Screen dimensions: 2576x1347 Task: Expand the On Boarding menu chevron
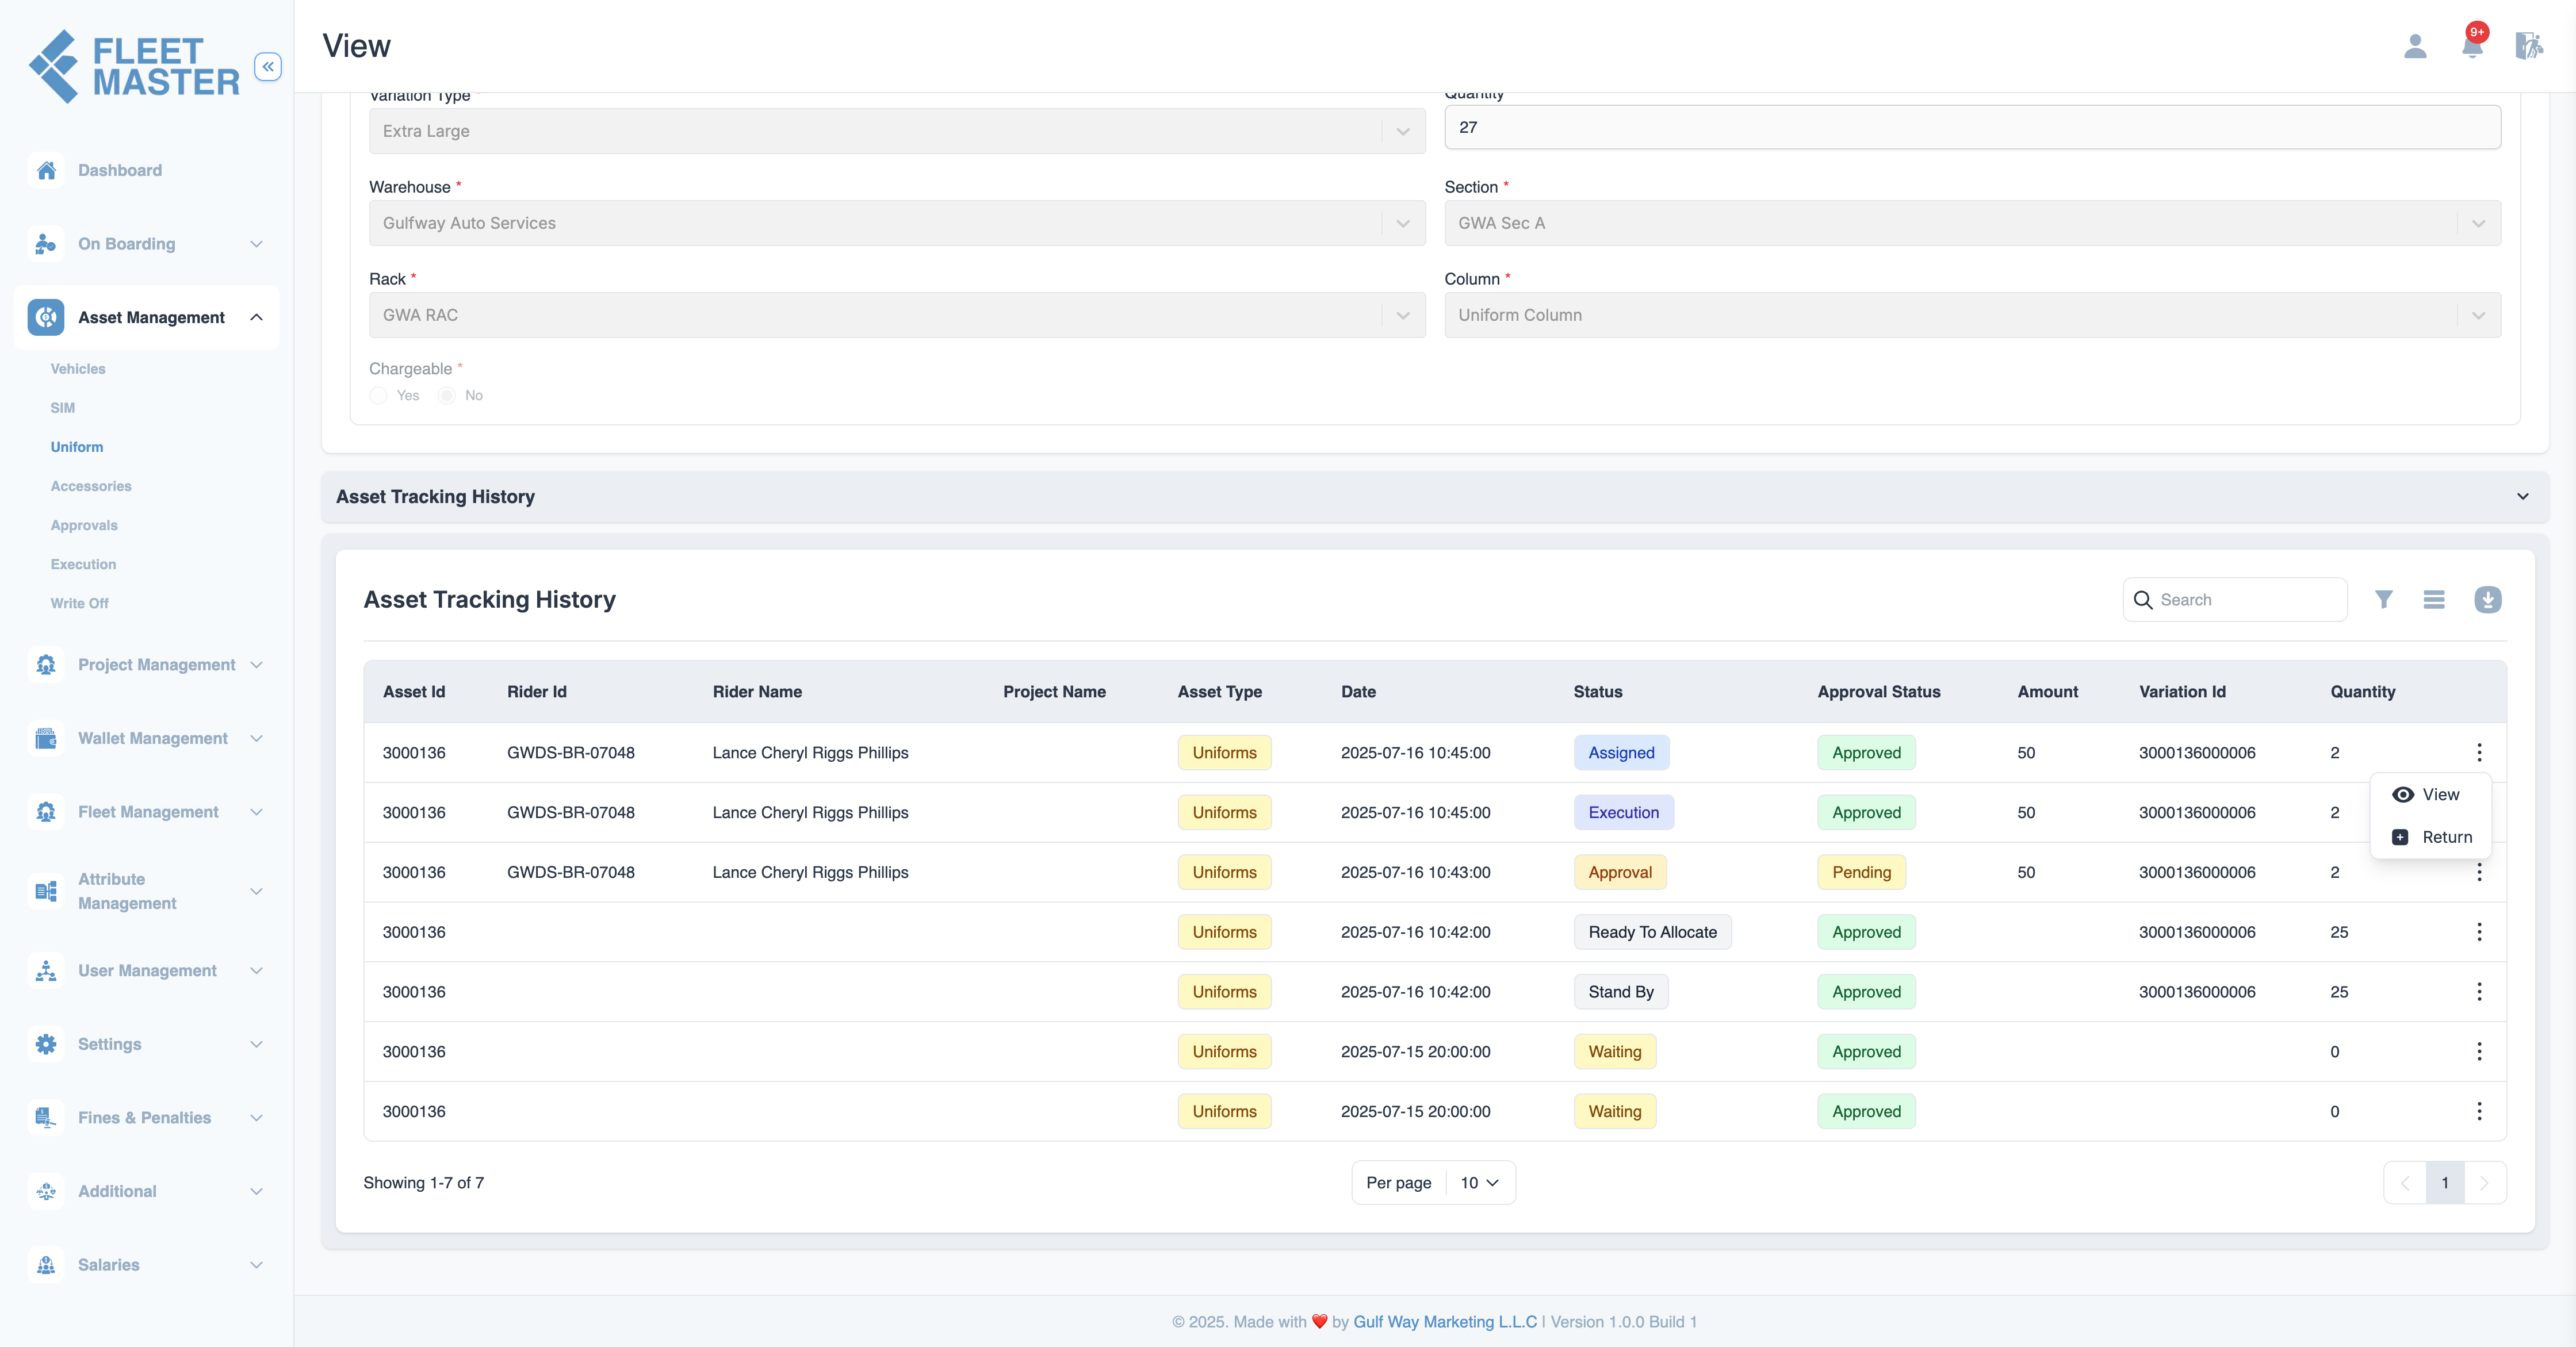pyautogui.click(x=256, y=244)
